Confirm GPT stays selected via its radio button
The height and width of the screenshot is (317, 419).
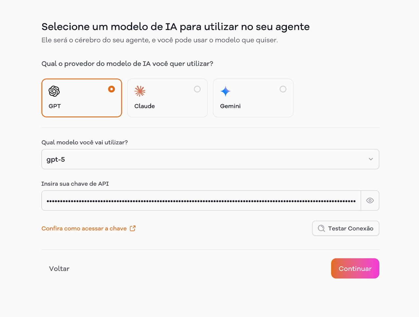pos(111,89)
